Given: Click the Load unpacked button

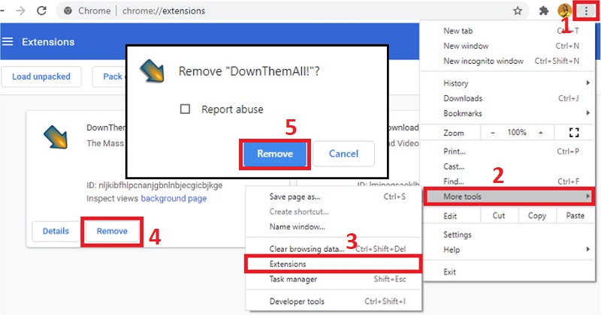Looking at the screenshot, I should [41, 76].
